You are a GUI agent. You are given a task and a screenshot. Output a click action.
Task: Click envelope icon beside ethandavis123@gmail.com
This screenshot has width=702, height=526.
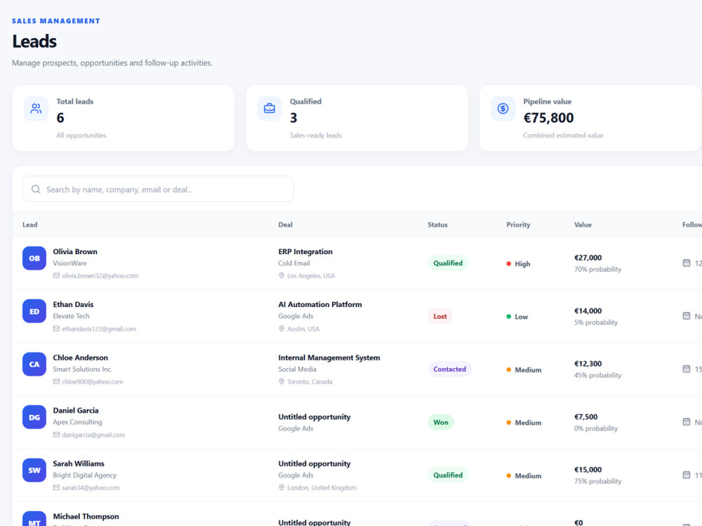(x=56, y=329)
